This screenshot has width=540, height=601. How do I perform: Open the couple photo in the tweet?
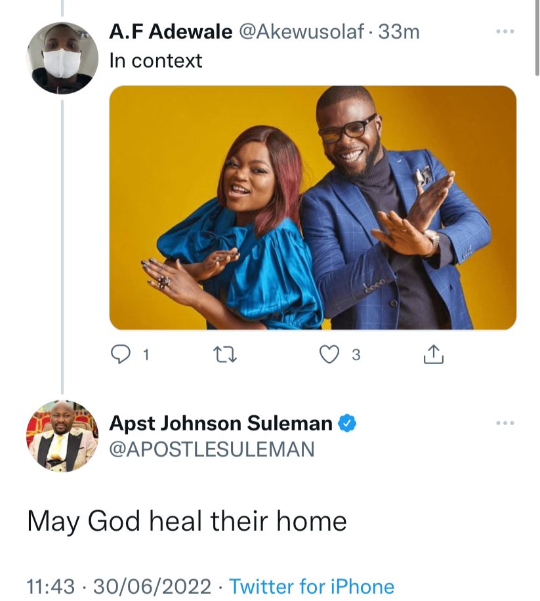(x=313, y=207)
